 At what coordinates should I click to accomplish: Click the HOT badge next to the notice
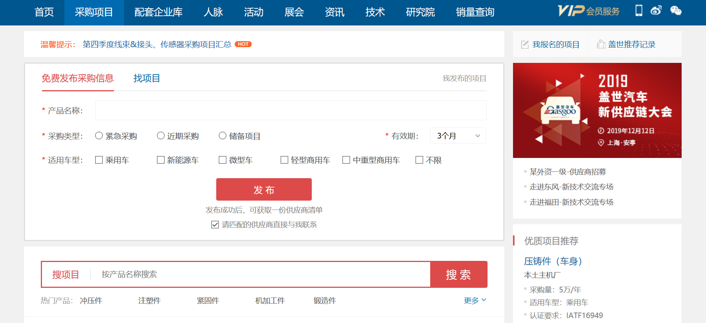pyautogui.click(x=243, y=44)
